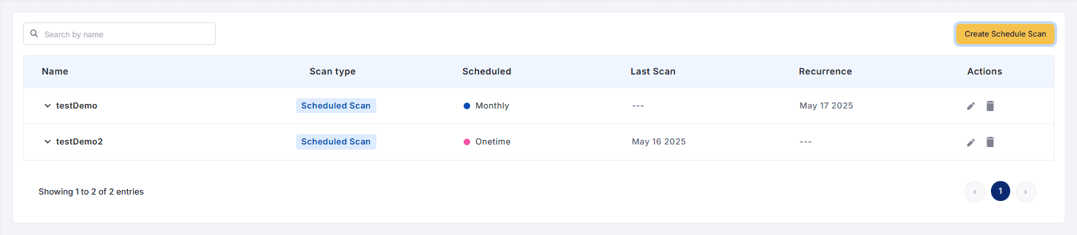Expand the testDemo row chevron
This screenshot has height=235, width=1077.
click(48, 105)
